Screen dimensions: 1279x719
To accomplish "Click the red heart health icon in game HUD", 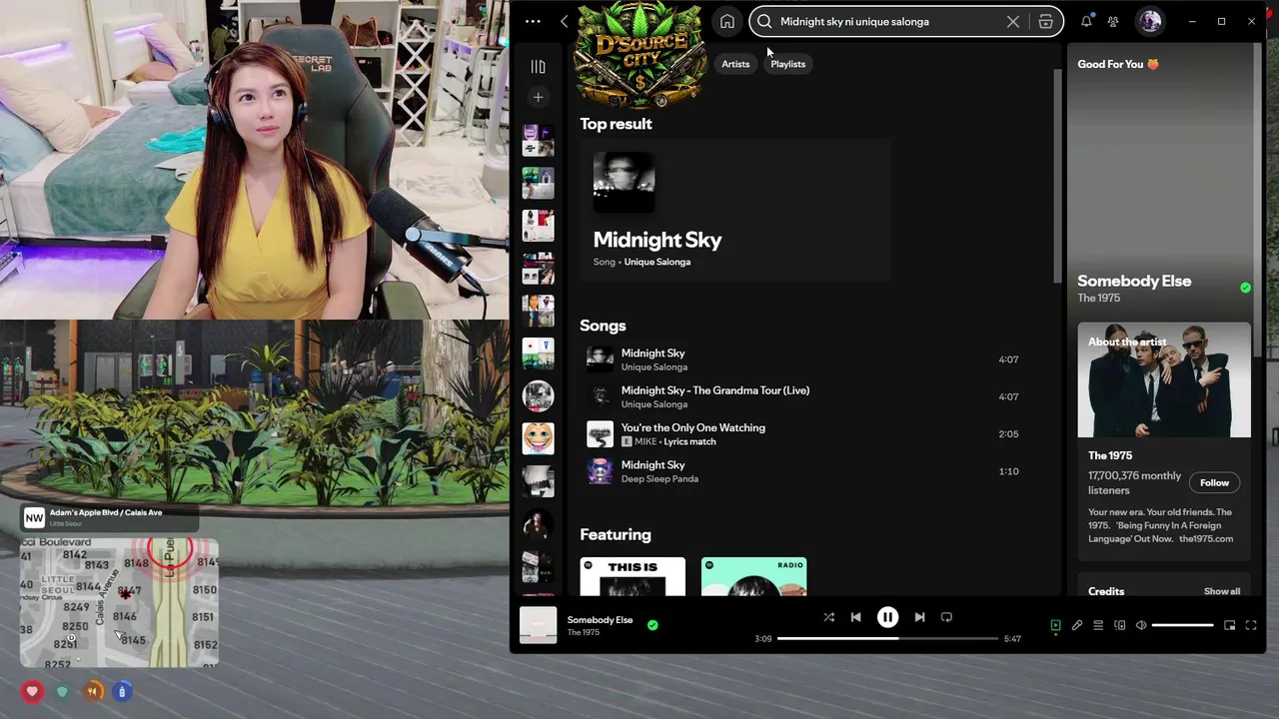I will (x=32, y=691).
